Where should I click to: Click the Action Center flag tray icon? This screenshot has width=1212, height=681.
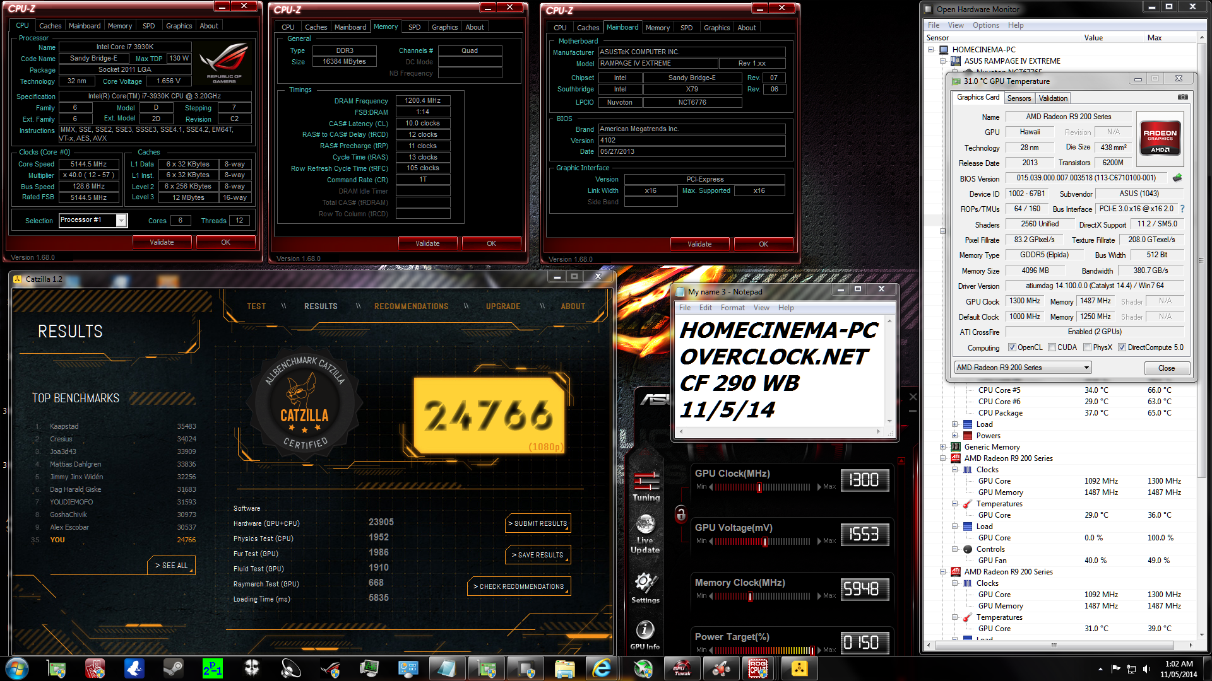tap(1115, 668)
